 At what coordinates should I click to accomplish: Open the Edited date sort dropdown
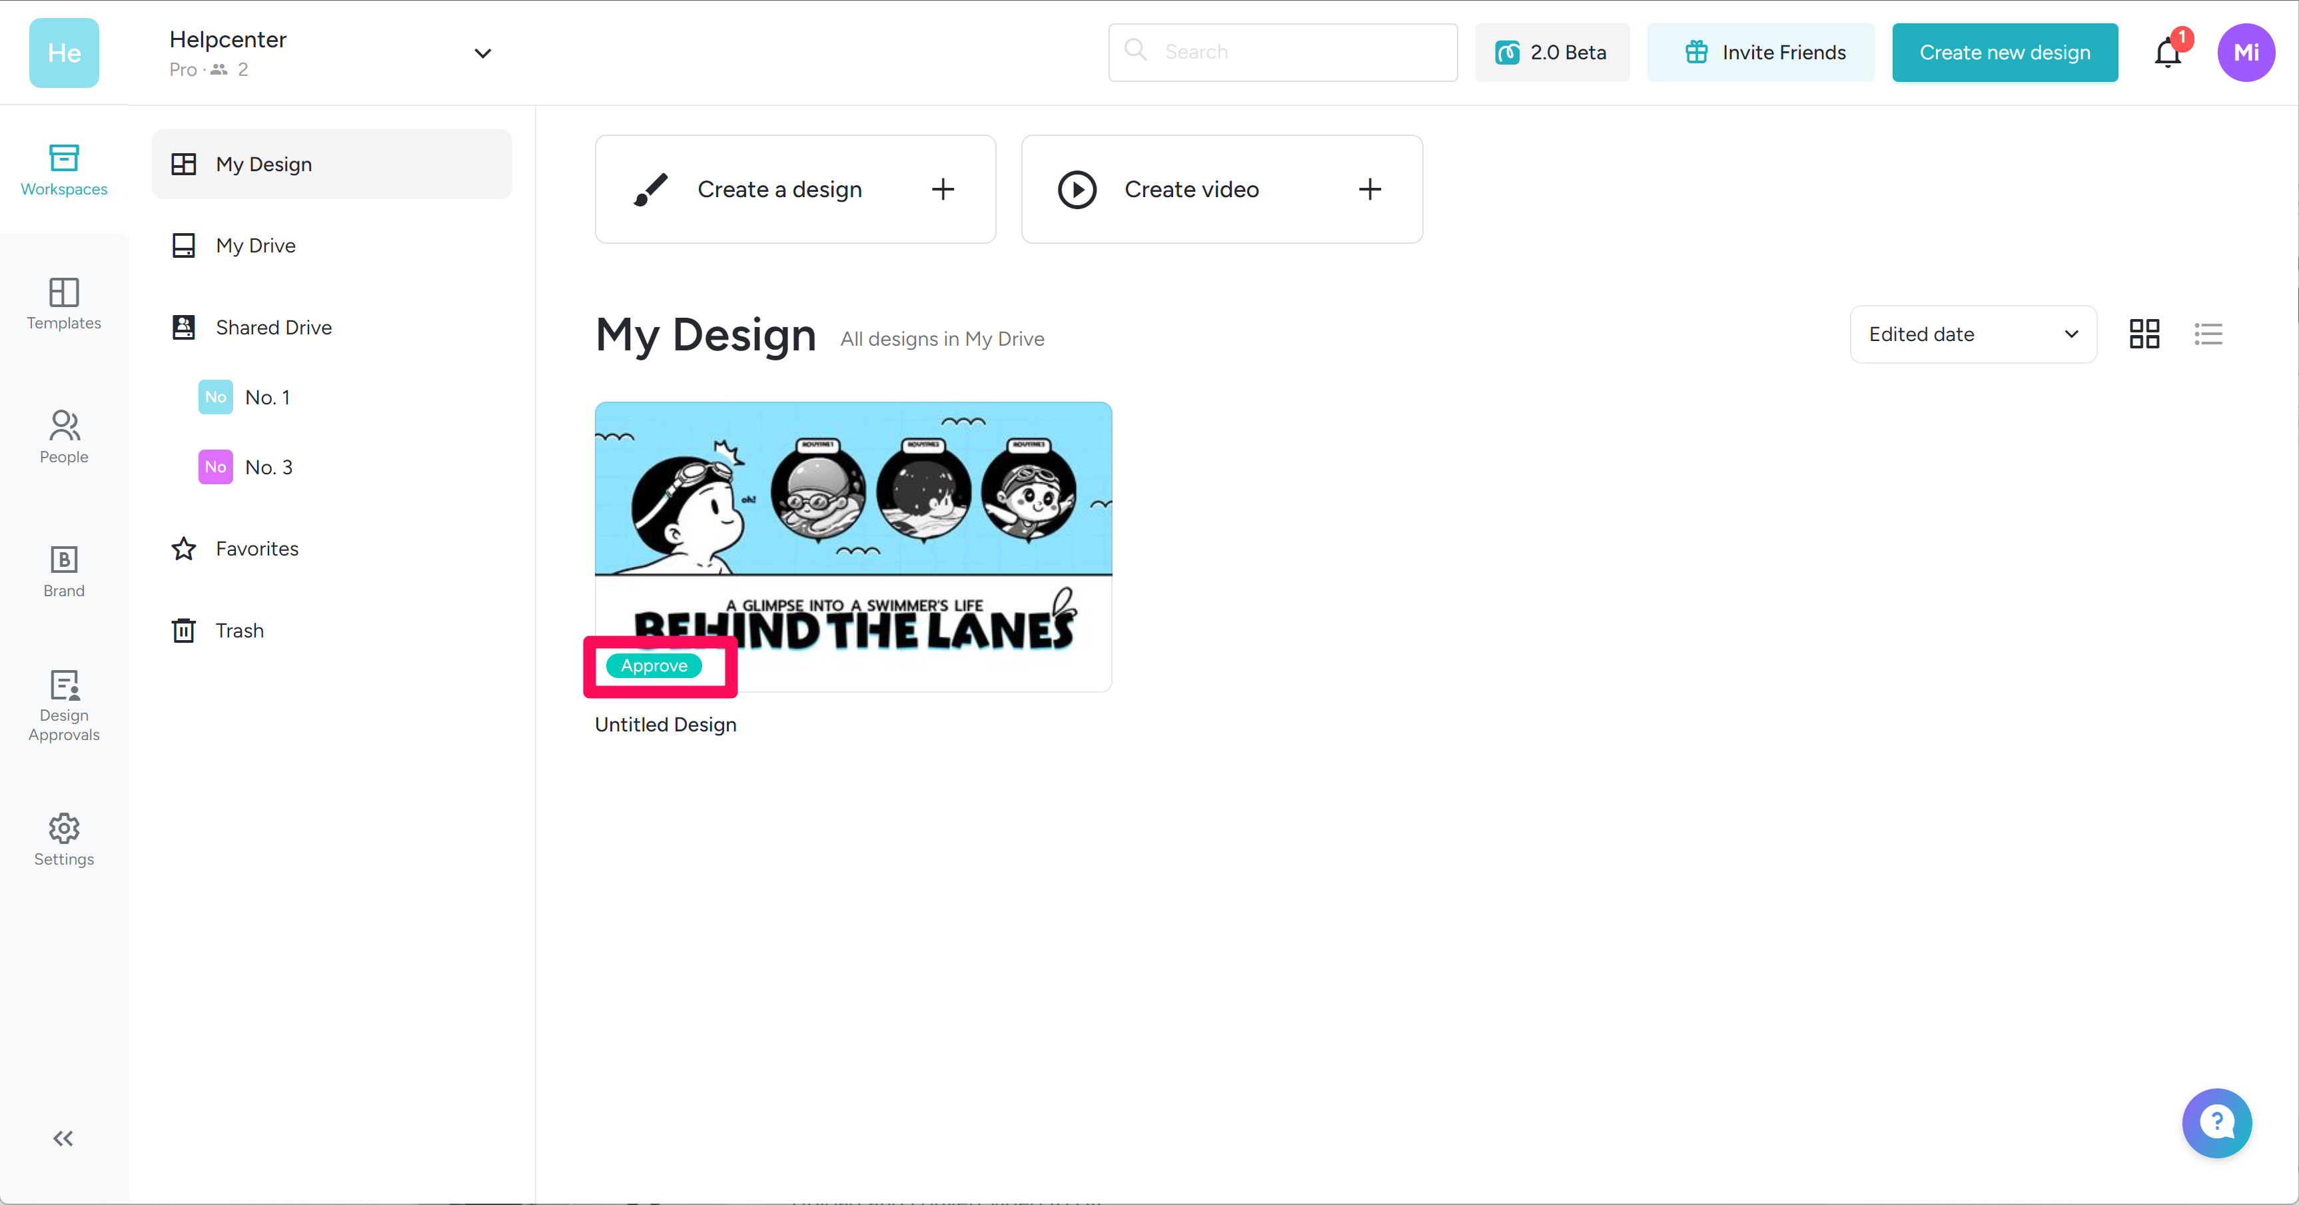pyautogui.click(x=1973, y=334)
